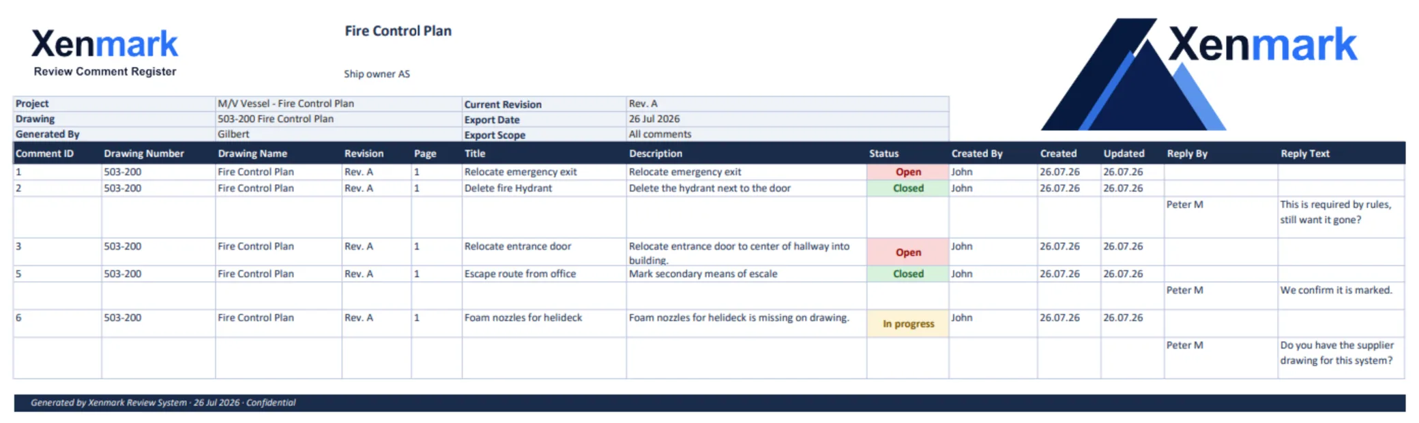Click the 'Revision' column header

pos(364,154)
